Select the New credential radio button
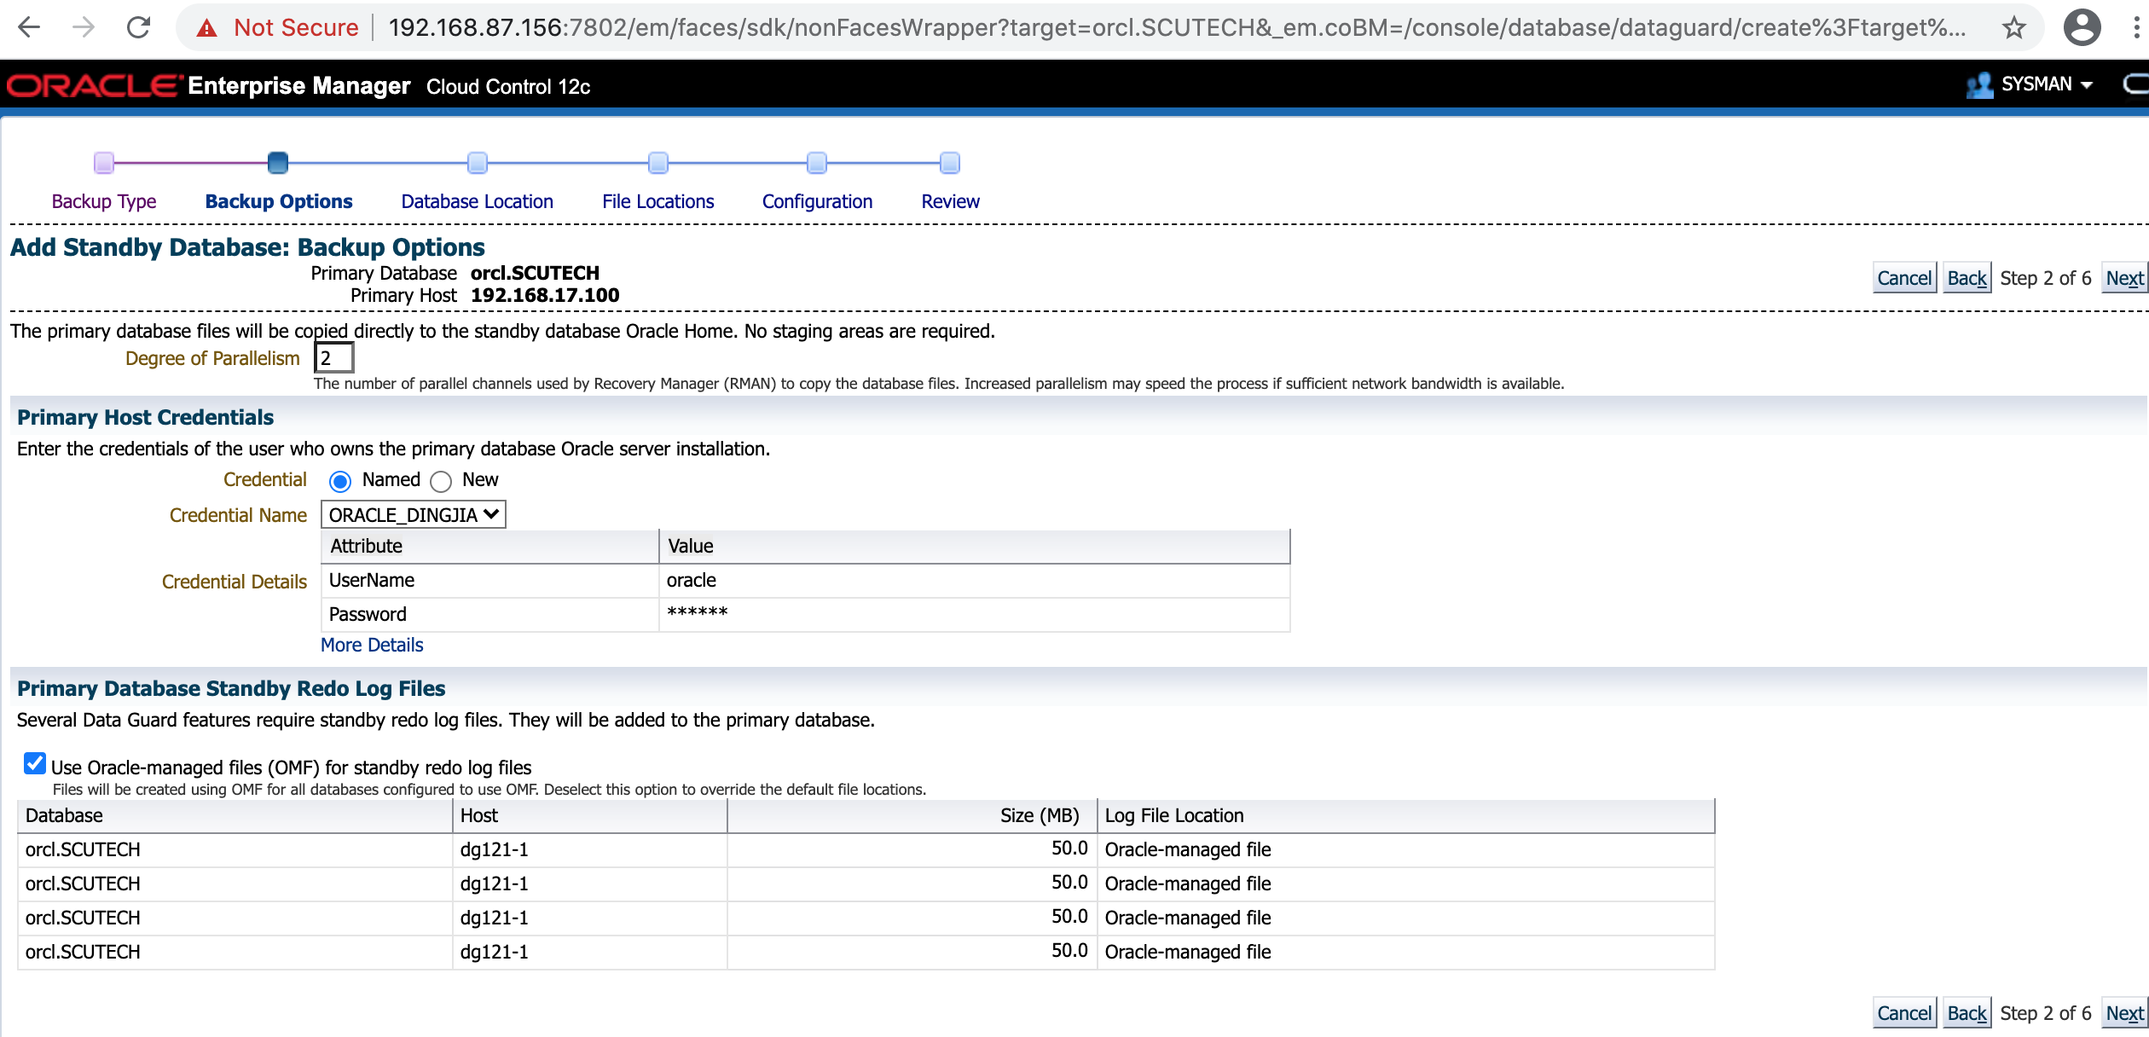The width and height of the screenshot is (2149, 1037). tap(441, 482)
